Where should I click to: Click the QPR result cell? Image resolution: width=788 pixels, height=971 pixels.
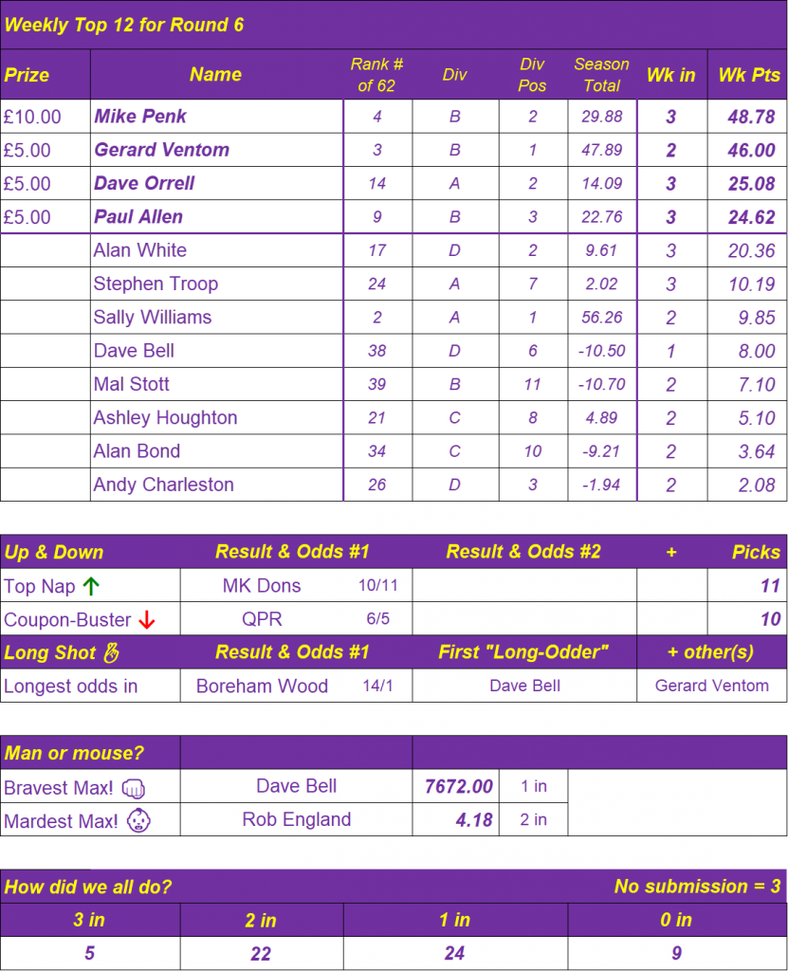[x=262, y=618]
